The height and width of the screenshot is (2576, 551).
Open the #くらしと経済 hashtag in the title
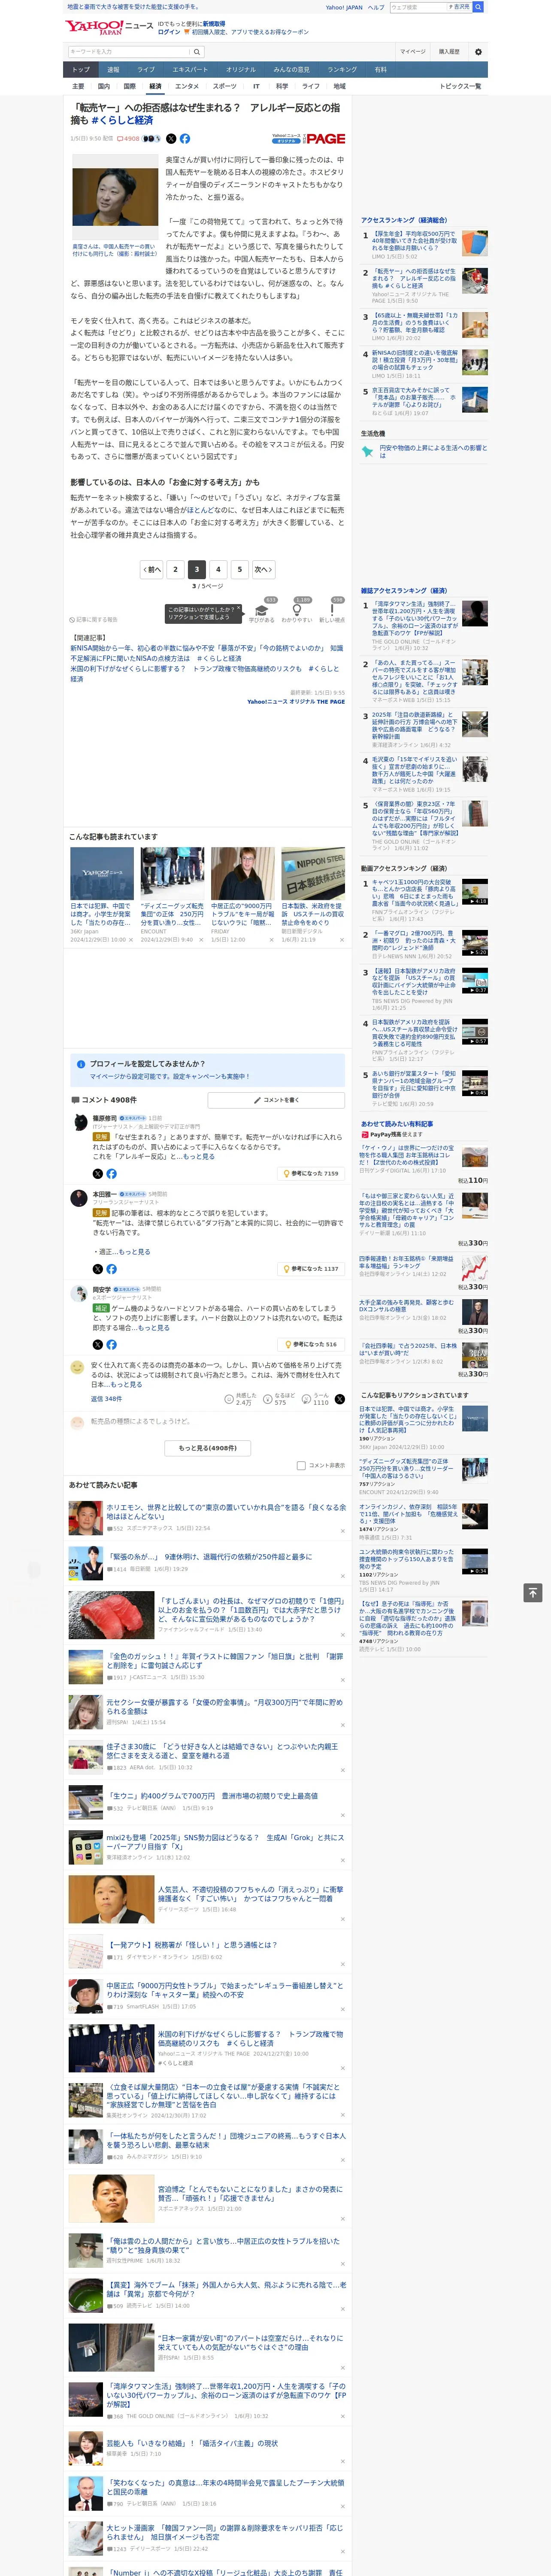122,120
